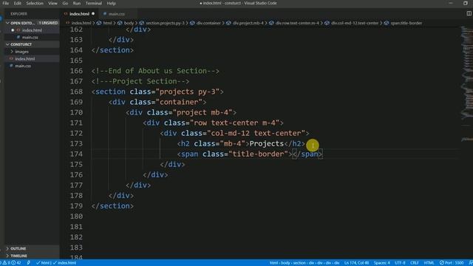Click the '1 UNSAVED' badge
The image size is (473, 266).
(48, 23)
